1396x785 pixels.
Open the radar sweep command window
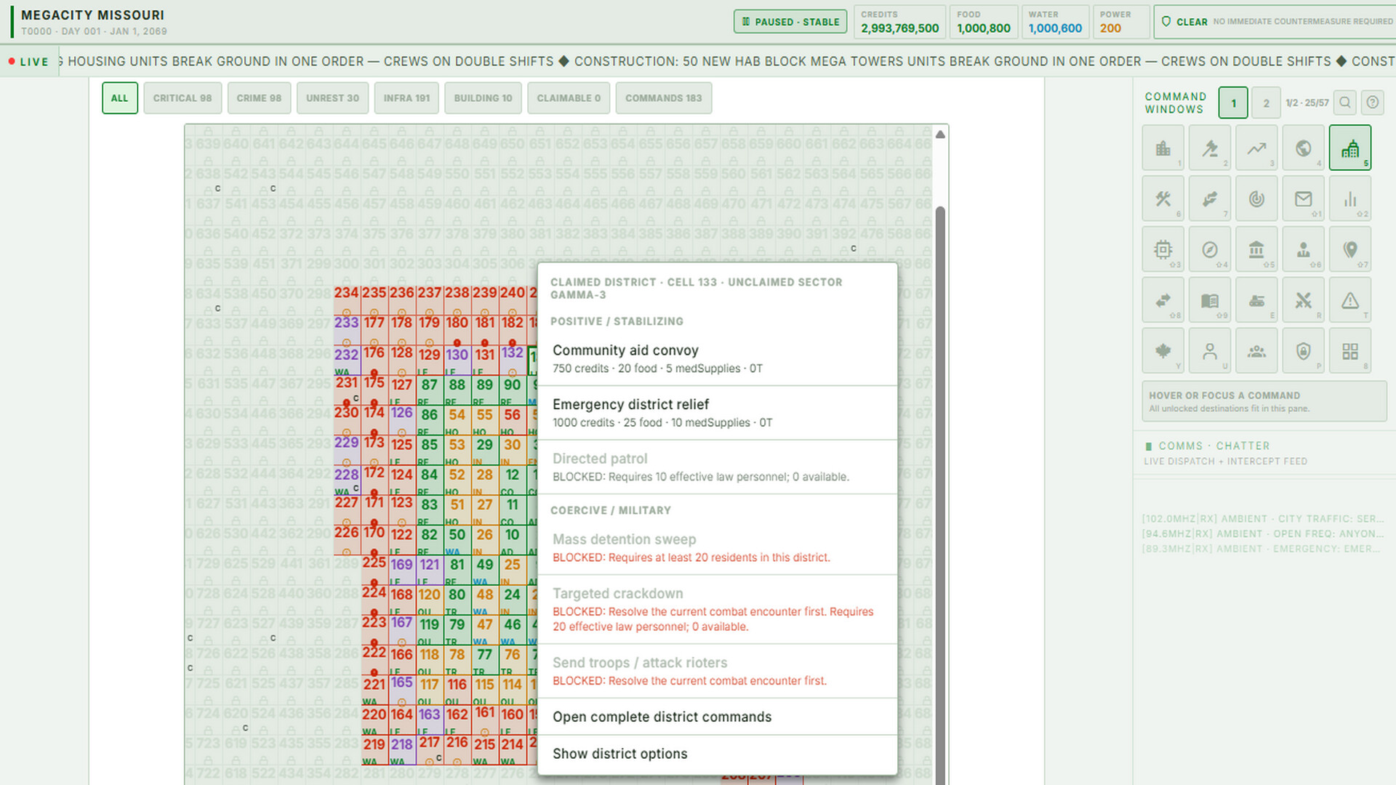[x=1256, y=198]
